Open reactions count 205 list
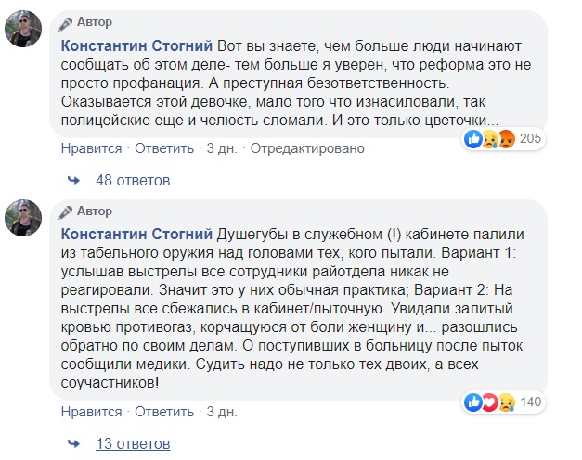 (531, 139)
